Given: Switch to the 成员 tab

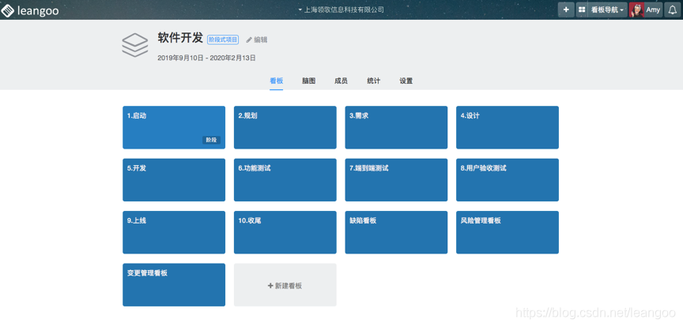Looking at the screenshot, I should [341, 81].
